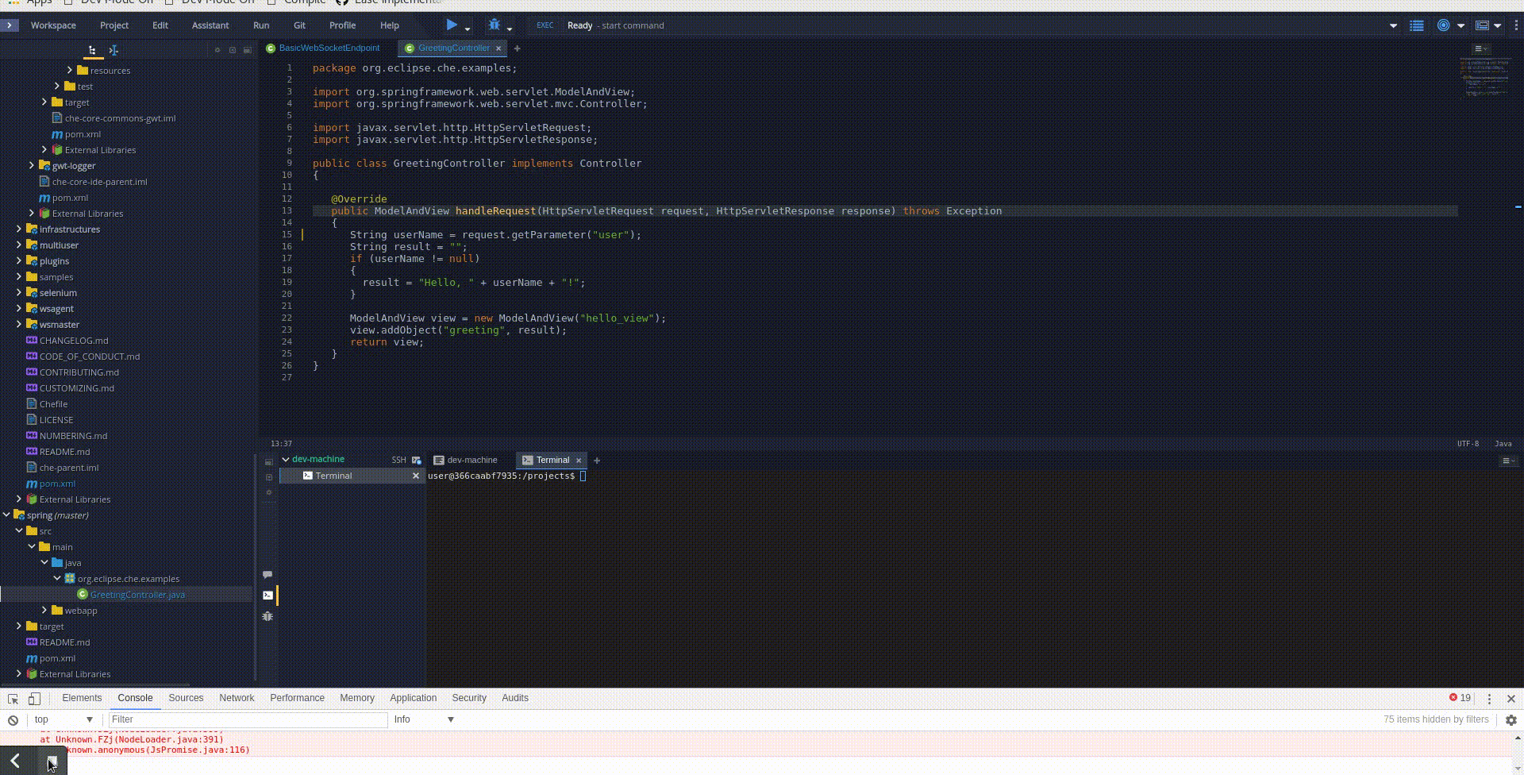The width and height of the screenshot is (1524, 775).
Task: Close the GreetingController editor tab
Action: 498,48
